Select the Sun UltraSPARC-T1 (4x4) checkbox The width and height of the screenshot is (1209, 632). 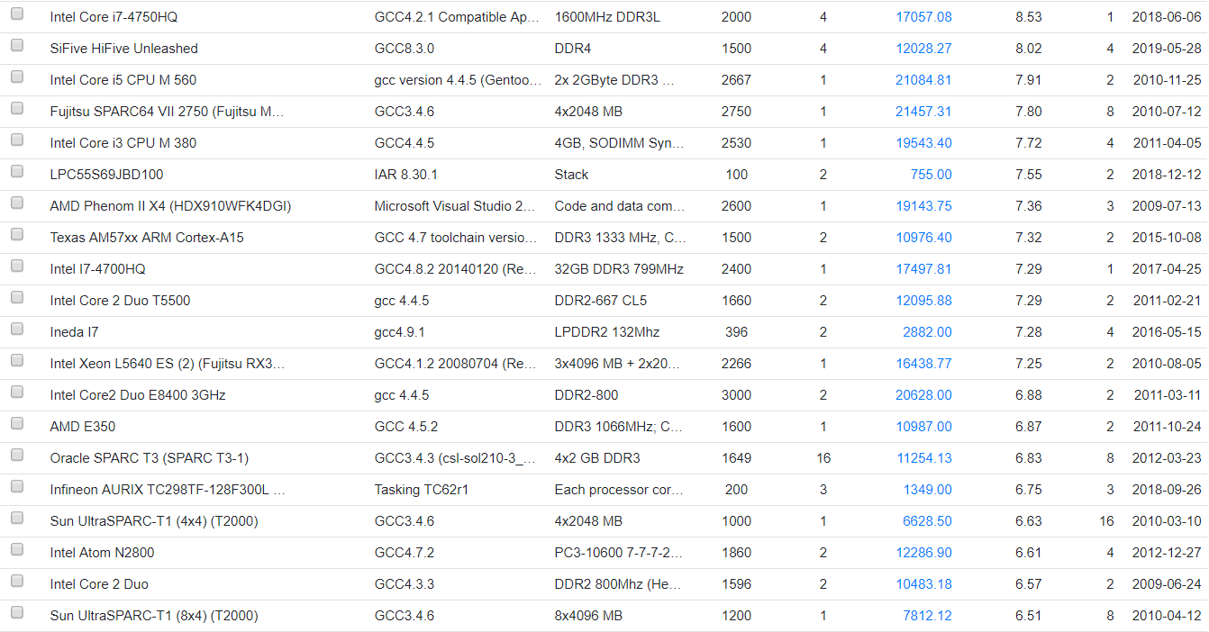coord(17,519)
